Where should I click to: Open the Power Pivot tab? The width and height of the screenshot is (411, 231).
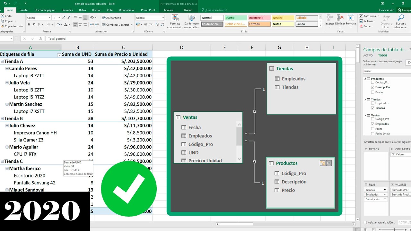(x=148, y=10)
